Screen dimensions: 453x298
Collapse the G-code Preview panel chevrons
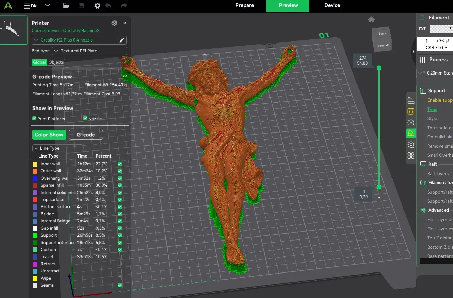[x=125, y=76]
